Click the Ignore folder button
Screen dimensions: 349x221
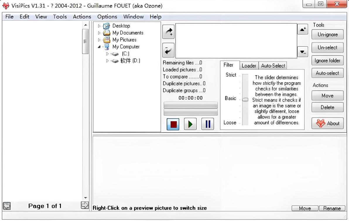(x=327, y=61)
